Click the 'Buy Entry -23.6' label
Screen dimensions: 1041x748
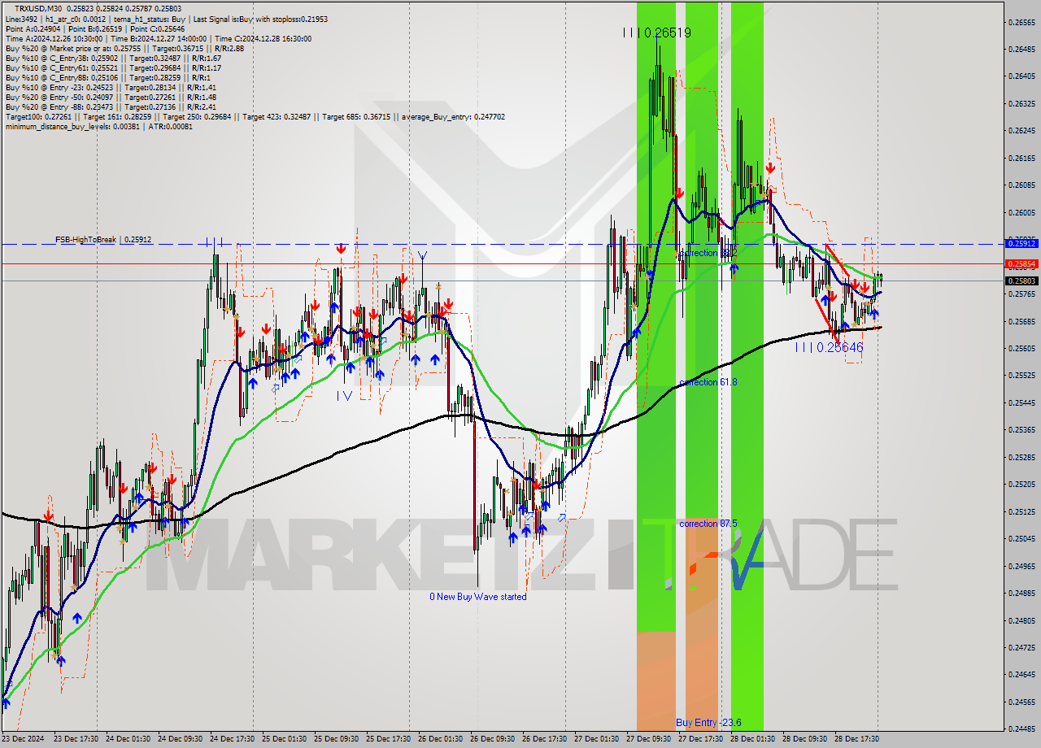708,722
